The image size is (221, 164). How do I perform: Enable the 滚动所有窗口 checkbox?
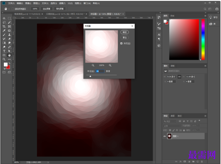click(x=13, y=9)
